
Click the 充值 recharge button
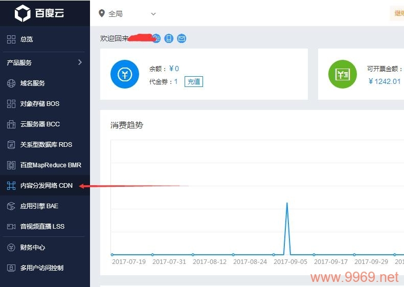pyautogui.click(x=194, y=82)
